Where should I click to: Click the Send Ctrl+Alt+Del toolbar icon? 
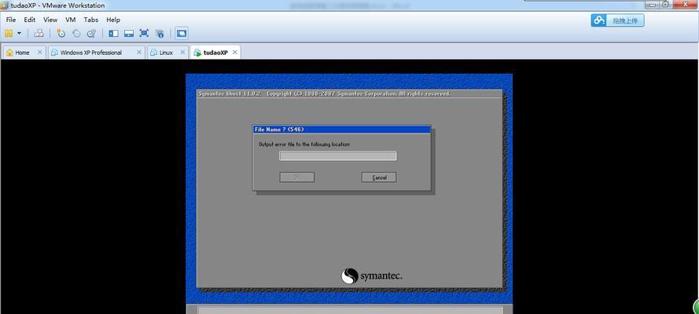39,33
